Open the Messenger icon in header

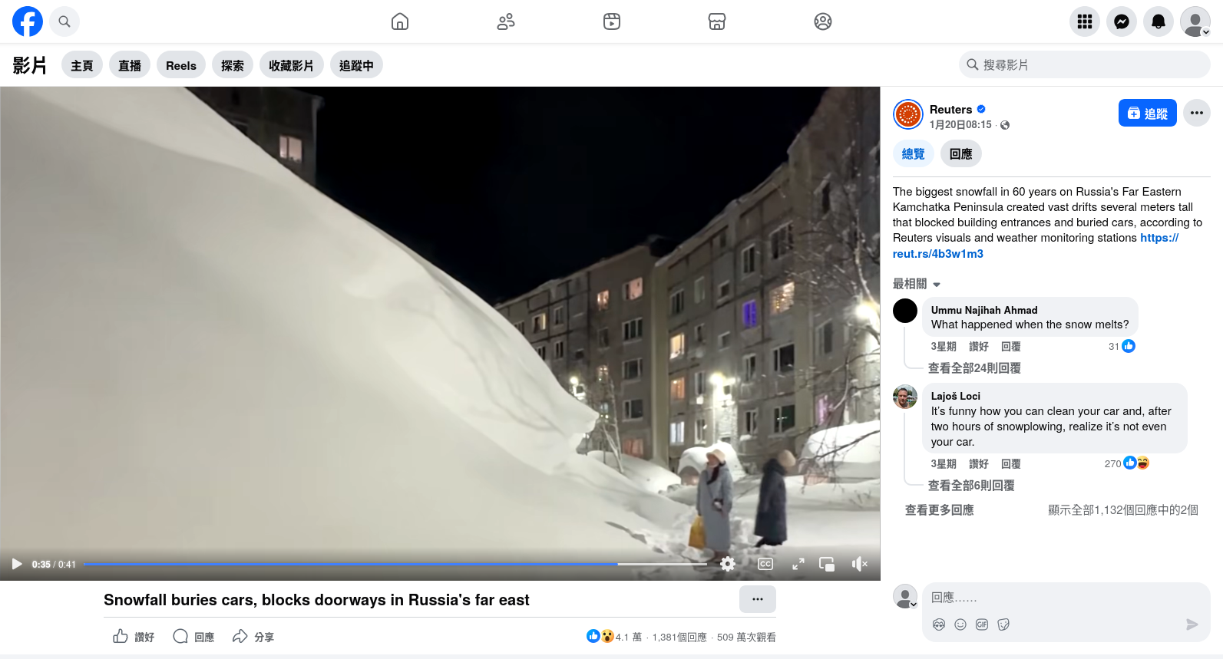pos(1121,21)
